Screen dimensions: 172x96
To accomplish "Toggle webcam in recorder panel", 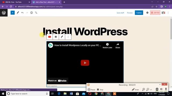I will [x=157, y=89].
